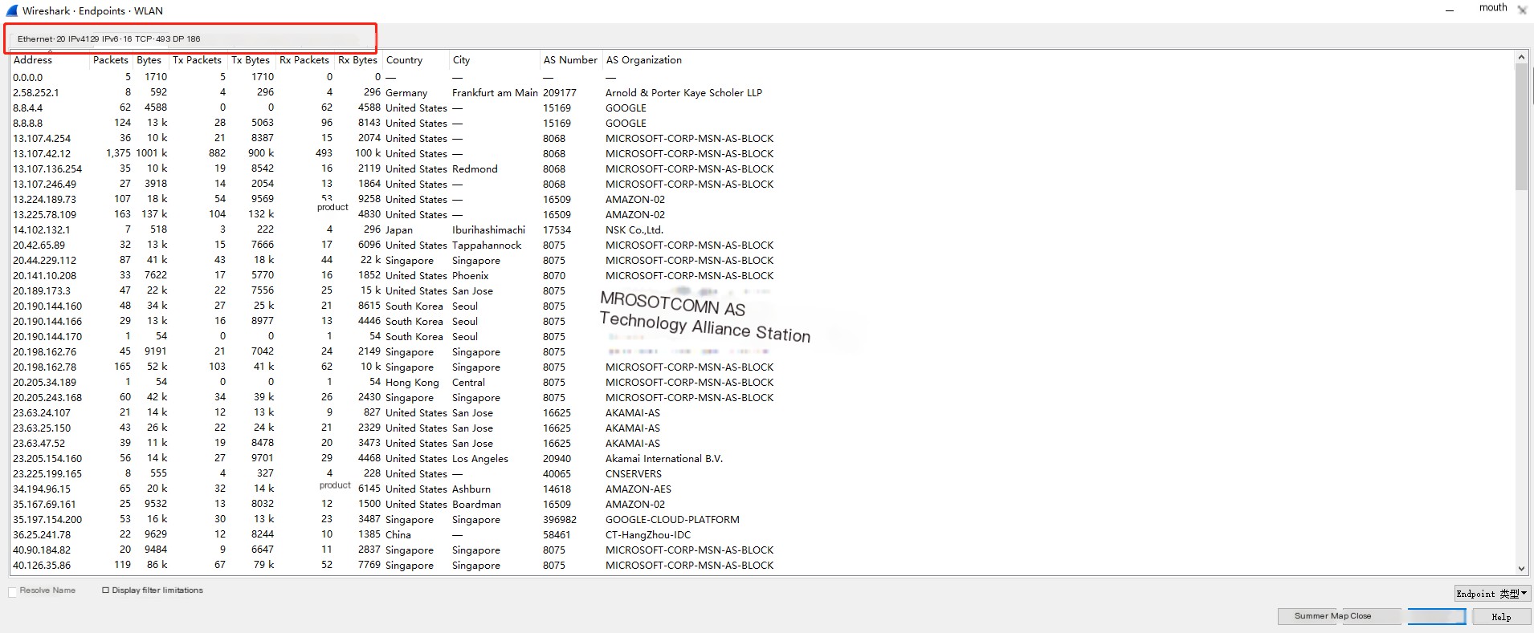The image size is (1534, 633).
Task: Click the GOOGLE-CLOUD-PLATFORM organization cell
Action: pyautogui.click(x=672, y=519)
